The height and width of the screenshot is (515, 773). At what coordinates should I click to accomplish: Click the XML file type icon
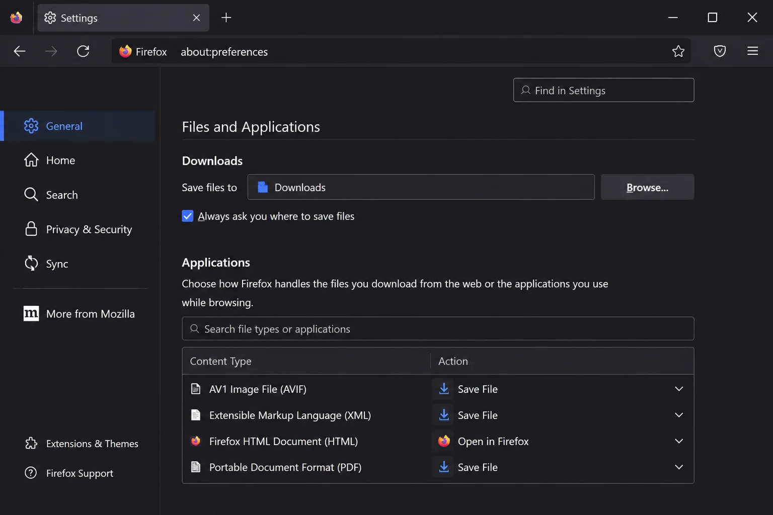[x=196, y=415]
